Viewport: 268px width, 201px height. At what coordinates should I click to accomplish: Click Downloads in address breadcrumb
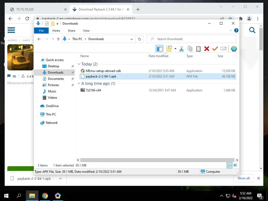[x=96, y=39]
